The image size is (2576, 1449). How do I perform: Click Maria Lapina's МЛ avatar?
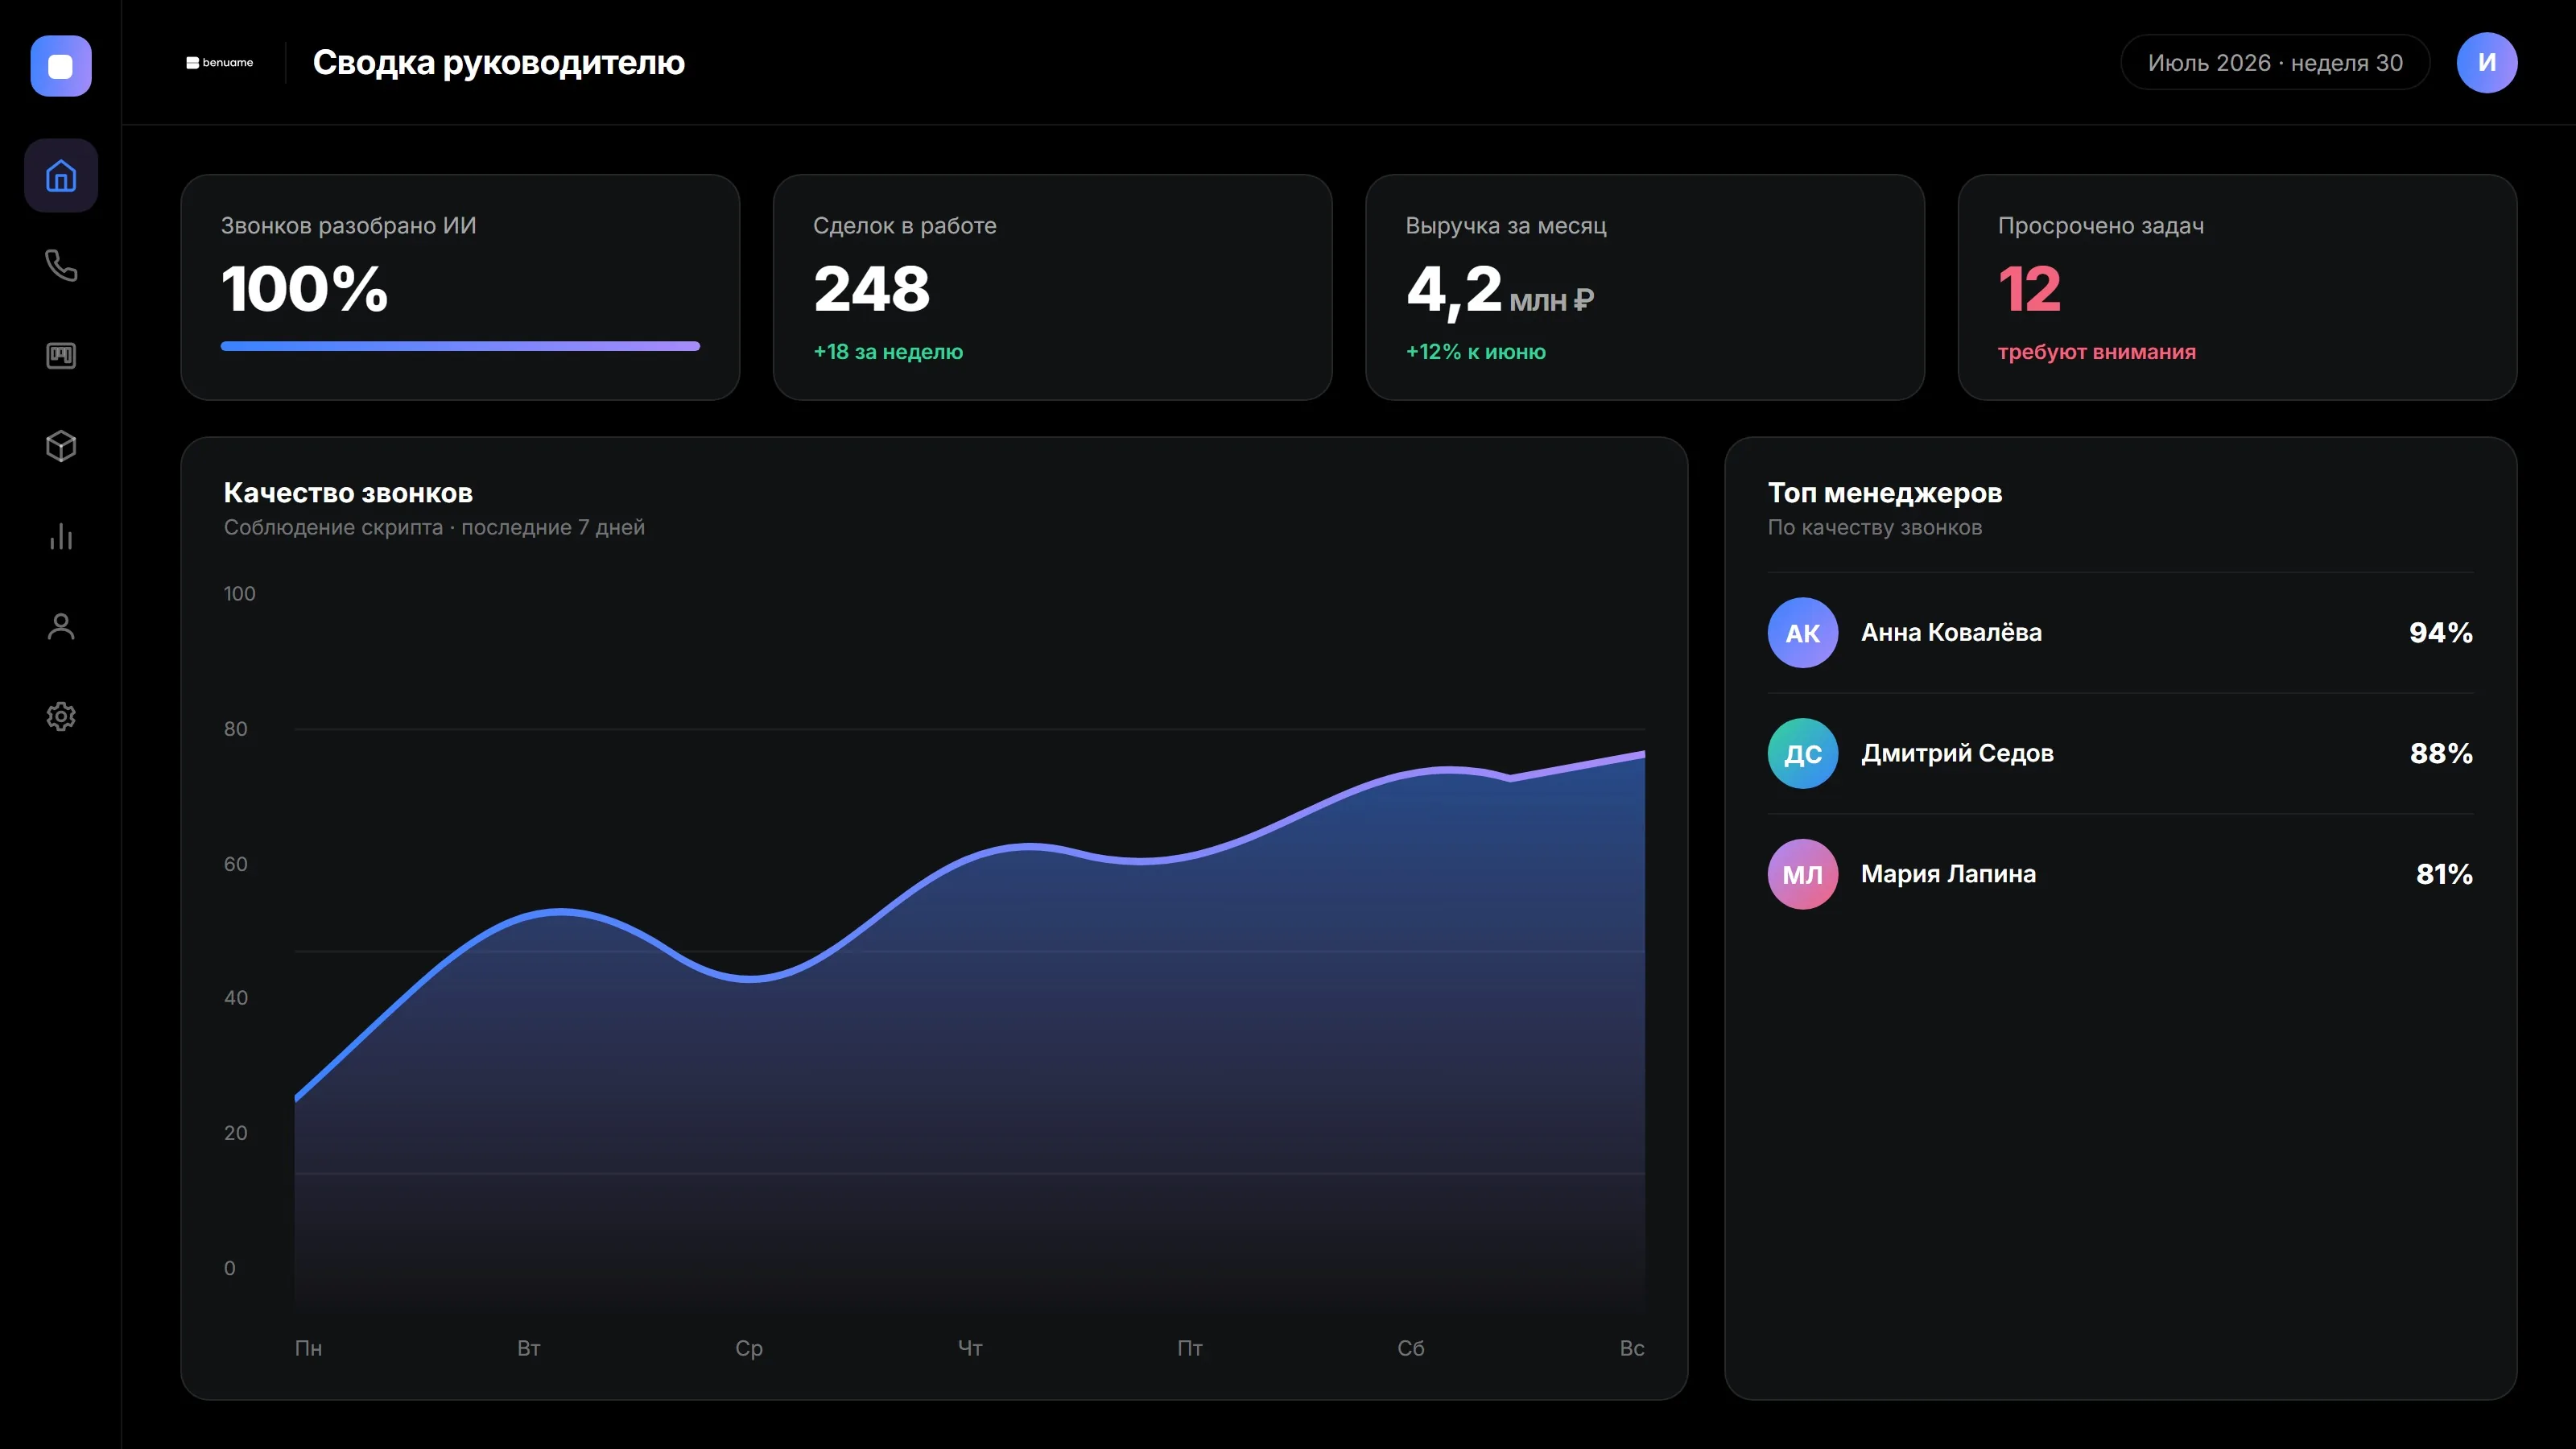(1803, 874)
